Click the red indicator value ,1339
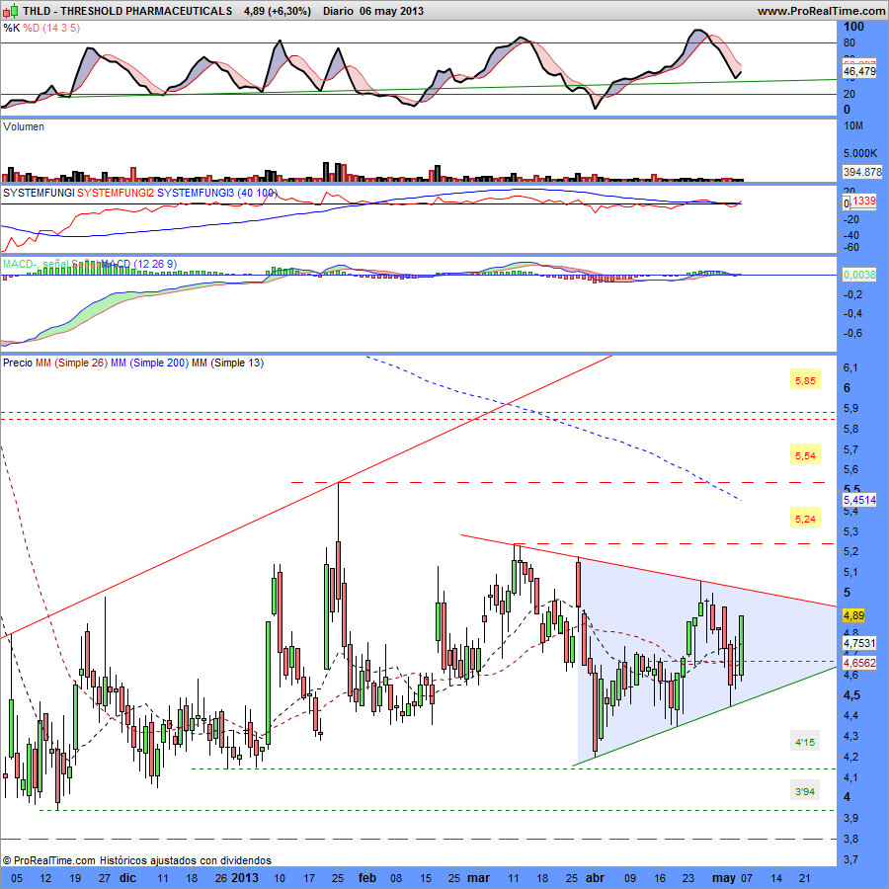The image size is (889, 889). point(863,201)
